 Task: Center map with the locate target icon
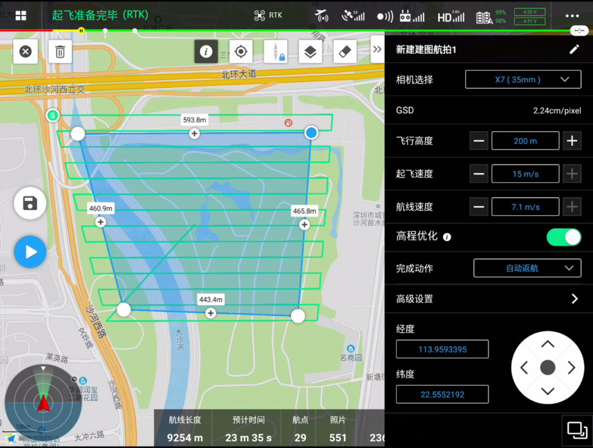240,52
